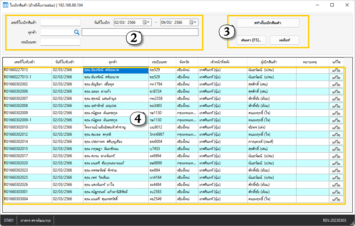Screen dimensions: 355x226
Task: Click the magnifier icon beside the ลูกค้า field
Action: (77, 32)
